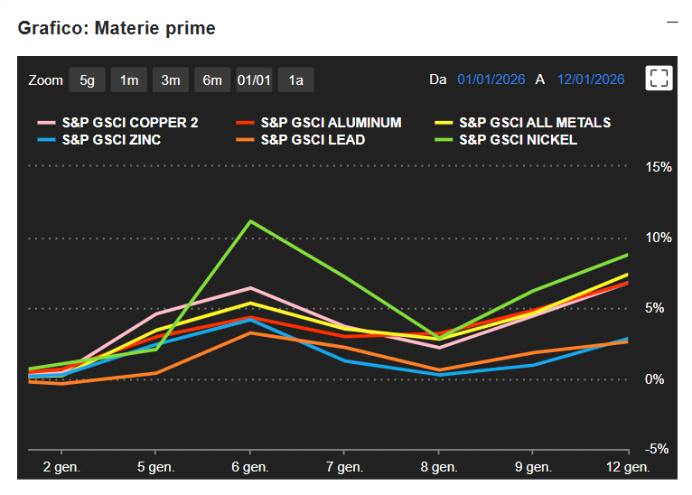
Task: Hide the S&P GSCI NICKEL series
Action: 518,140
